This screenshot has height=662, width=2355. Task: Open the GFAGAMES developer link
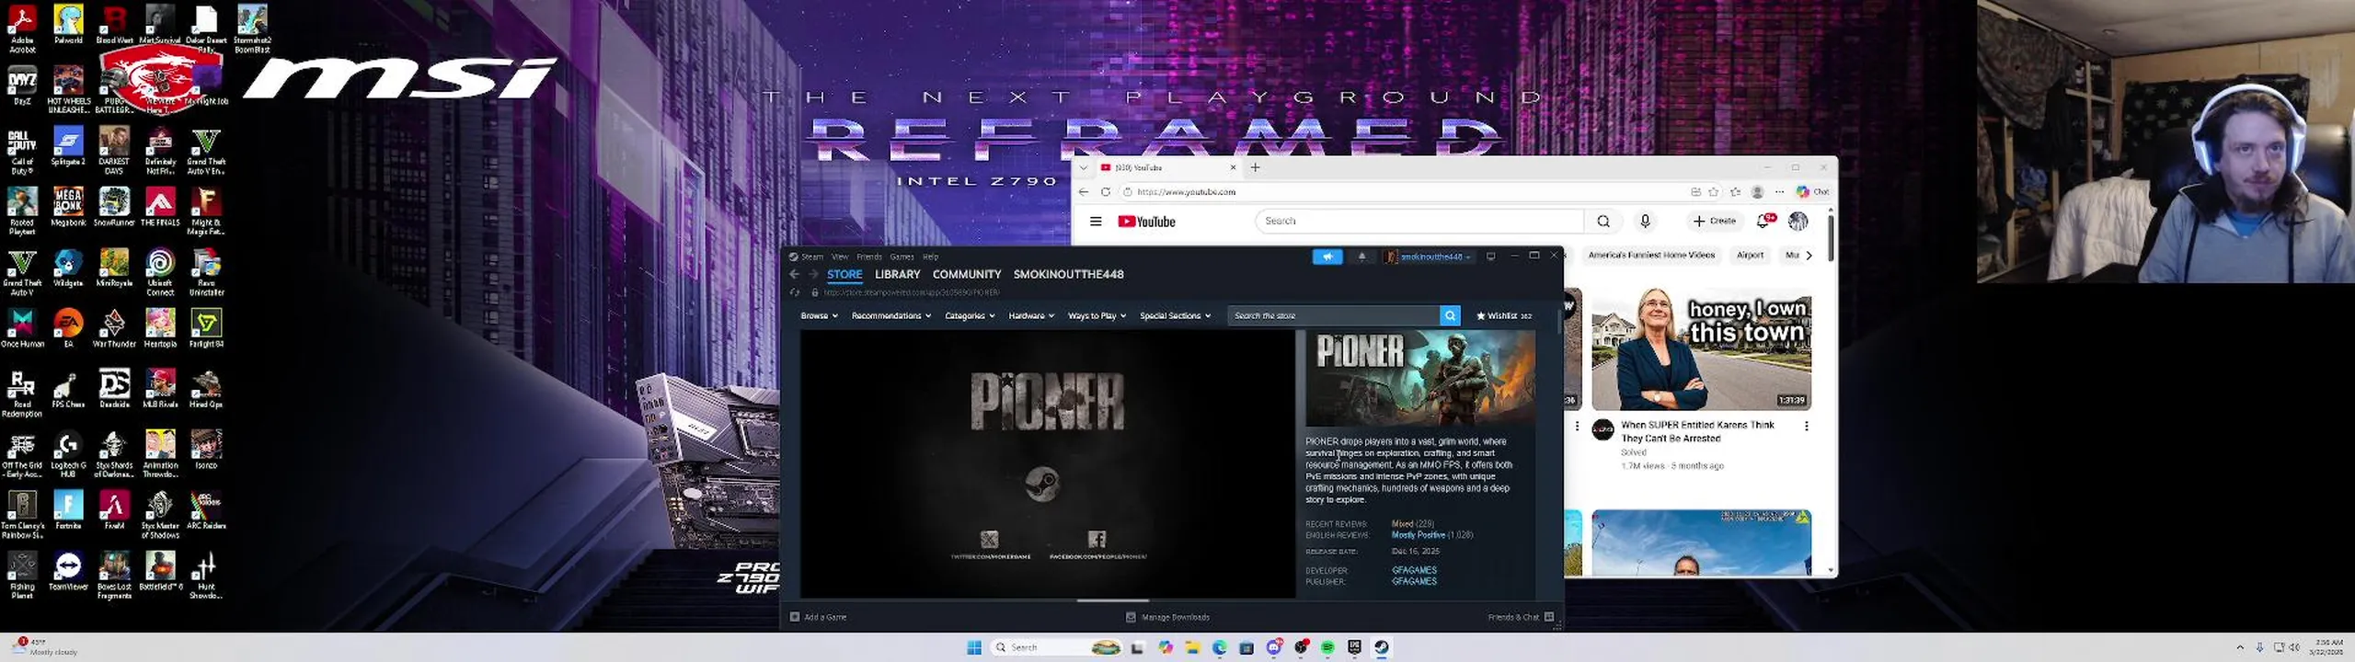[x=1414, y=570]
